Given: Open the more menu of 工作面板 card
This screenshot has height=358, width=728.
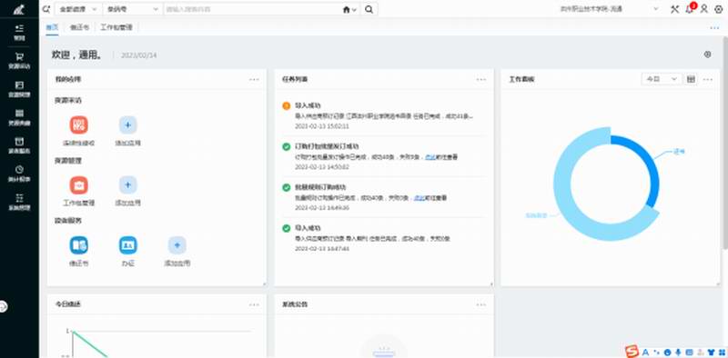Looking at the screenshot, I should 708,79.
